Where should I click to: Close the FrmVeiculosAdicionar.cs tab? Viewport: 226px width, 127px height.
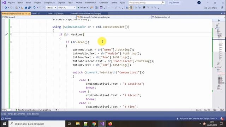29,13
